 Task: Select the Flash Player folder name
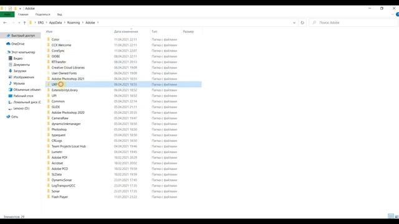60,197
